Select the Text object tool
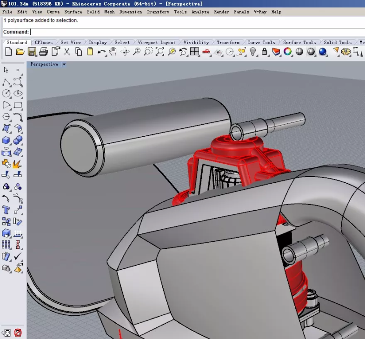The height and width of the screenshot is (339, 365). tap(7, 210)
